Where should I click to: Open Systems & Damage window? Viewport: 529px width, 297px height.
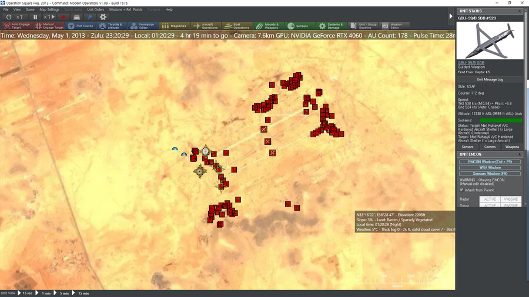(x=332, y=26)
